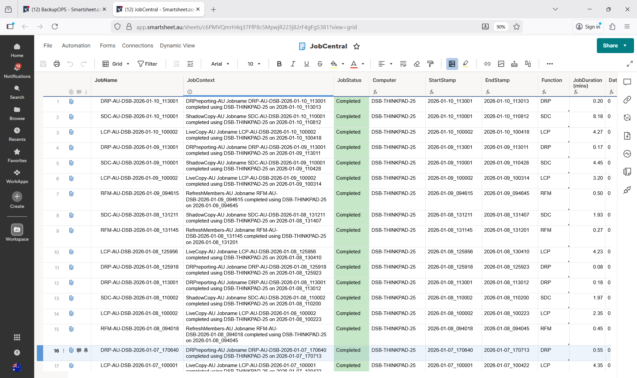637x378 pixels.
Task: Favorite the JobCentral sheet with star
Action: (x=357, y=46)
